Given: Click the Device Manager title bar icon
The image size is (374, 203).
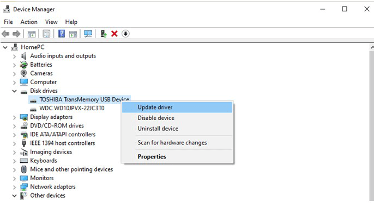Looking at the screenshot, I should [x=7, y=9].
